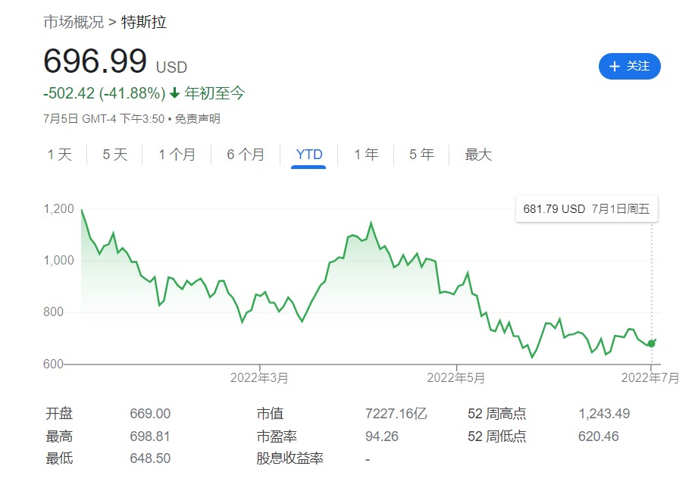This screenshot has width=695, height=485.
Task: Click the 2022年3月 axis label
Action: point(260,377)
